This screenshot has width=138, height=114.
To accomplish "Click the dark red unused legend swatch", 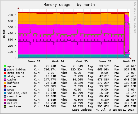I will pyautogui.click(x=5, y=86).
